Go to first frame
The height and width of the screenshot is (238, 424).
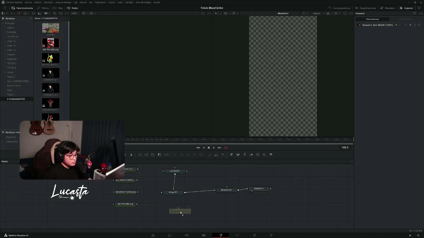coord(198,148)
